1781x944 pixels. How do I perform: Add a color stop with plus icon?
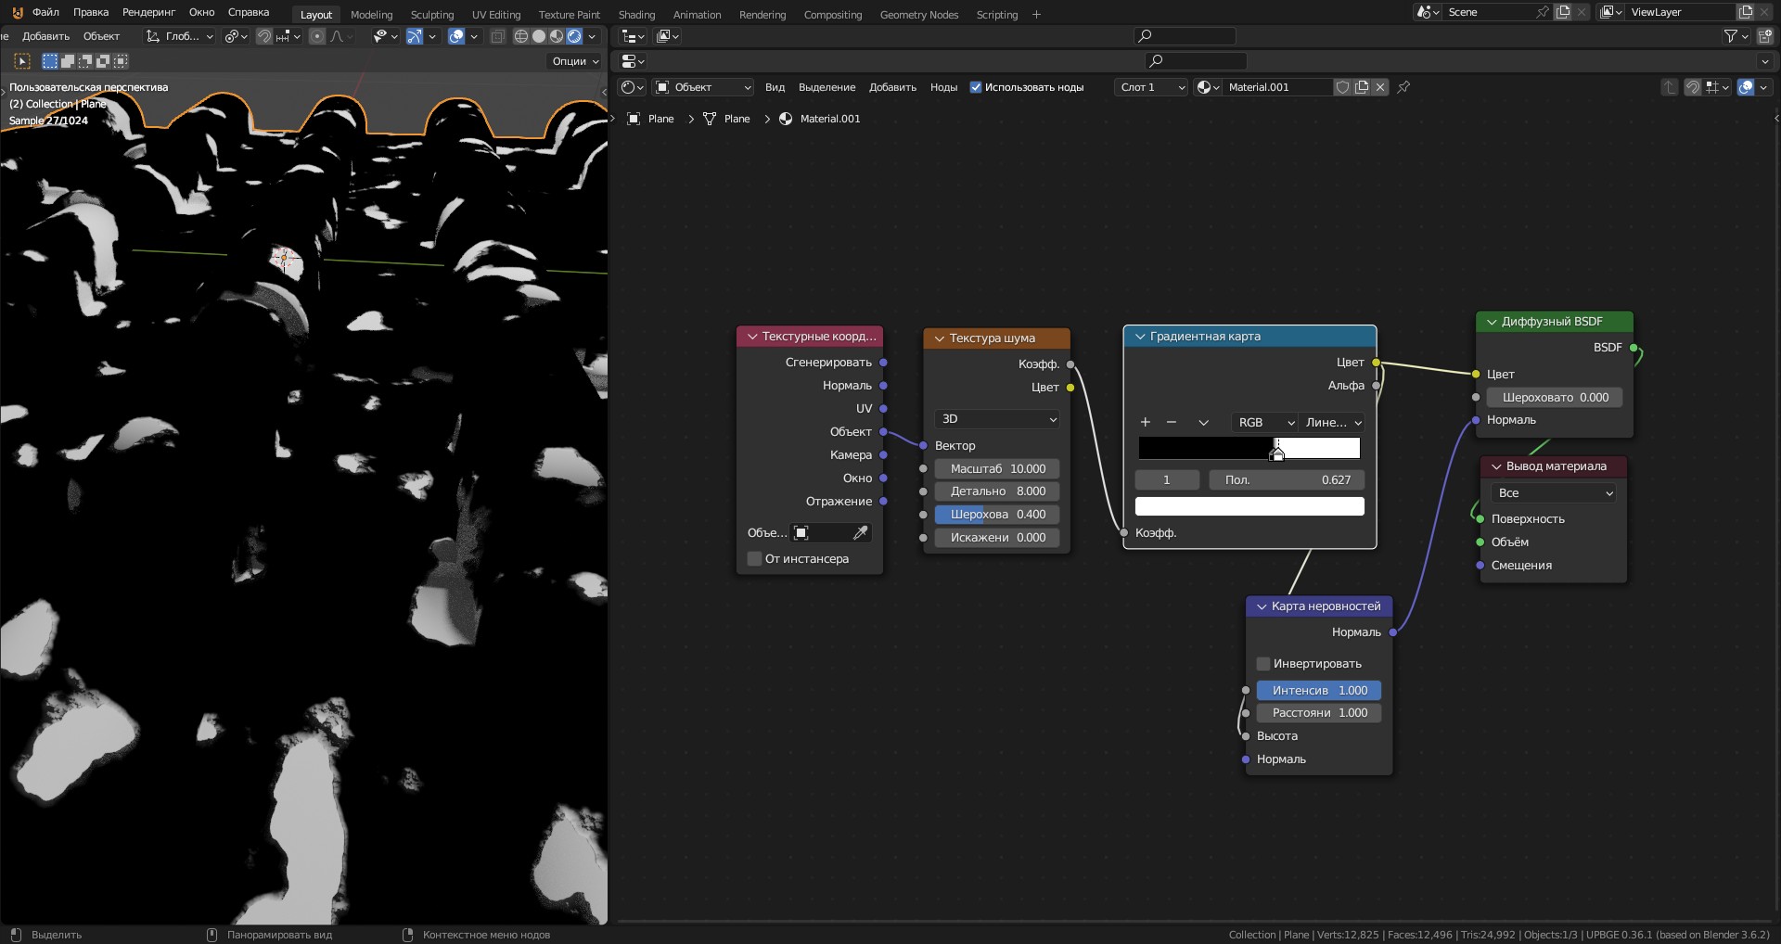1145,422
